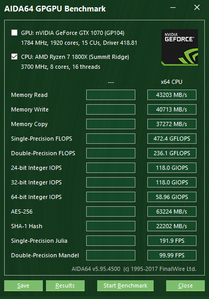Click the SHA-1 Hash 22202 MB/s value

tap(172, 226)
